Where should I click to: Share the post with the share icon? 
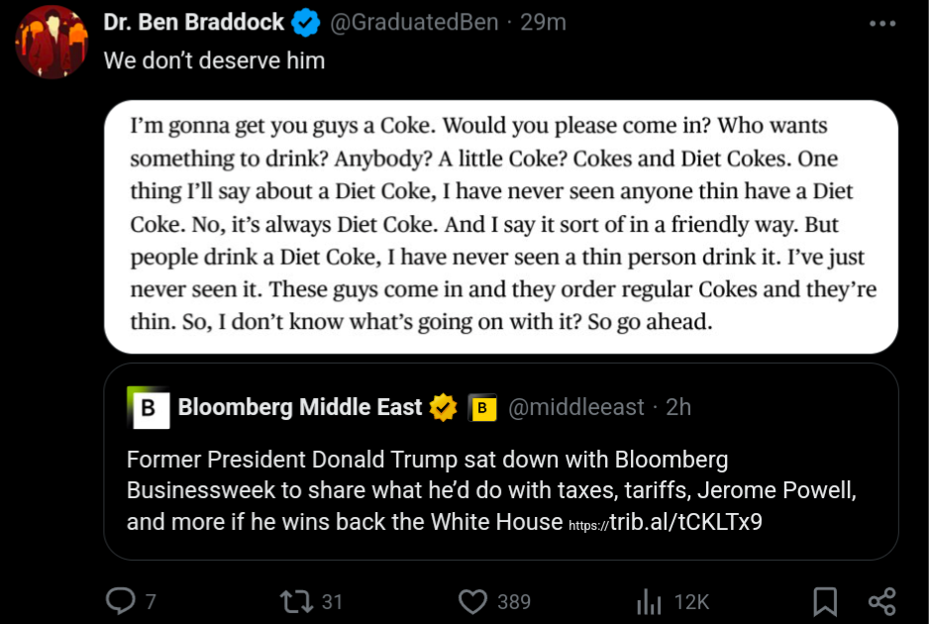[x=881, y=601]
